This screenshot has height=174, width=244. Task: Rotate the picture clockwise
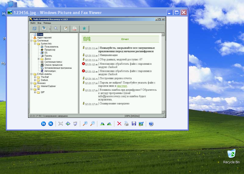tap(102, 124)
